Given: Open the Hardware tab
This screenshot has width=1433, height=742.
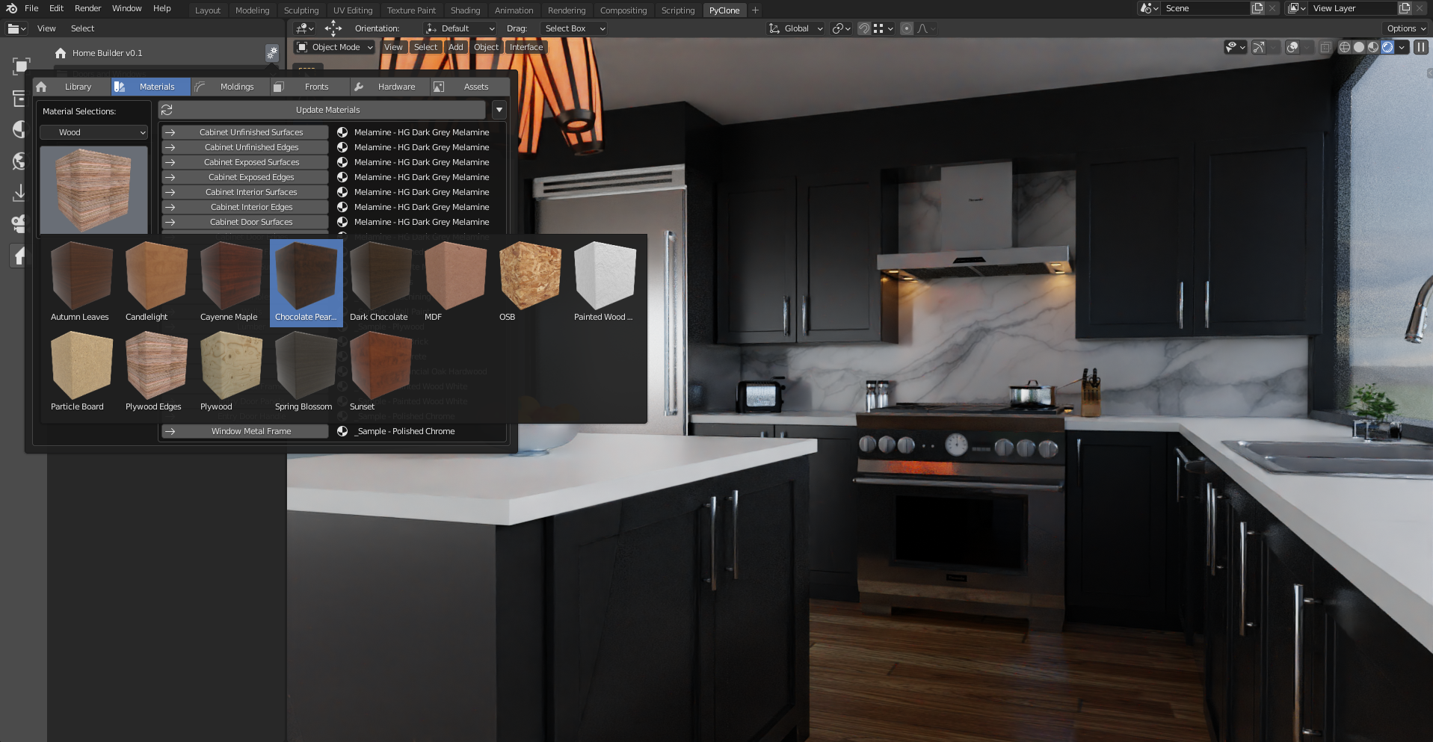Looking at the screenshot, I should click(395, 87).
